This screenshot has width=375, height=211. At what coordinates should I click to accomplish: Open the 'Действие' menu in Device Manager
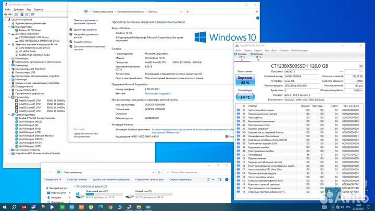19,9
